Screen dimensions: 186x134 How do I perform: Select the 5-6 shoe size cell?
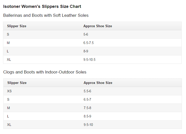pyautogui.click(x=86, y=34)
